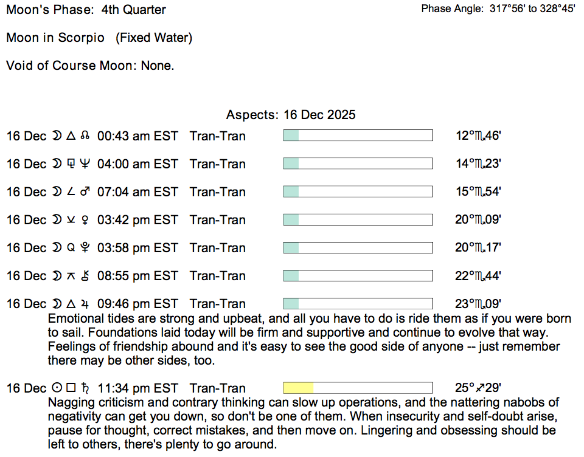Click the Chiron glyph in the 08:55 pm row

coord(85,276)
